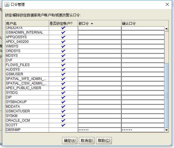Select the DVF username cell
Screen dimensions: 174x148
(x=27, y=60)
